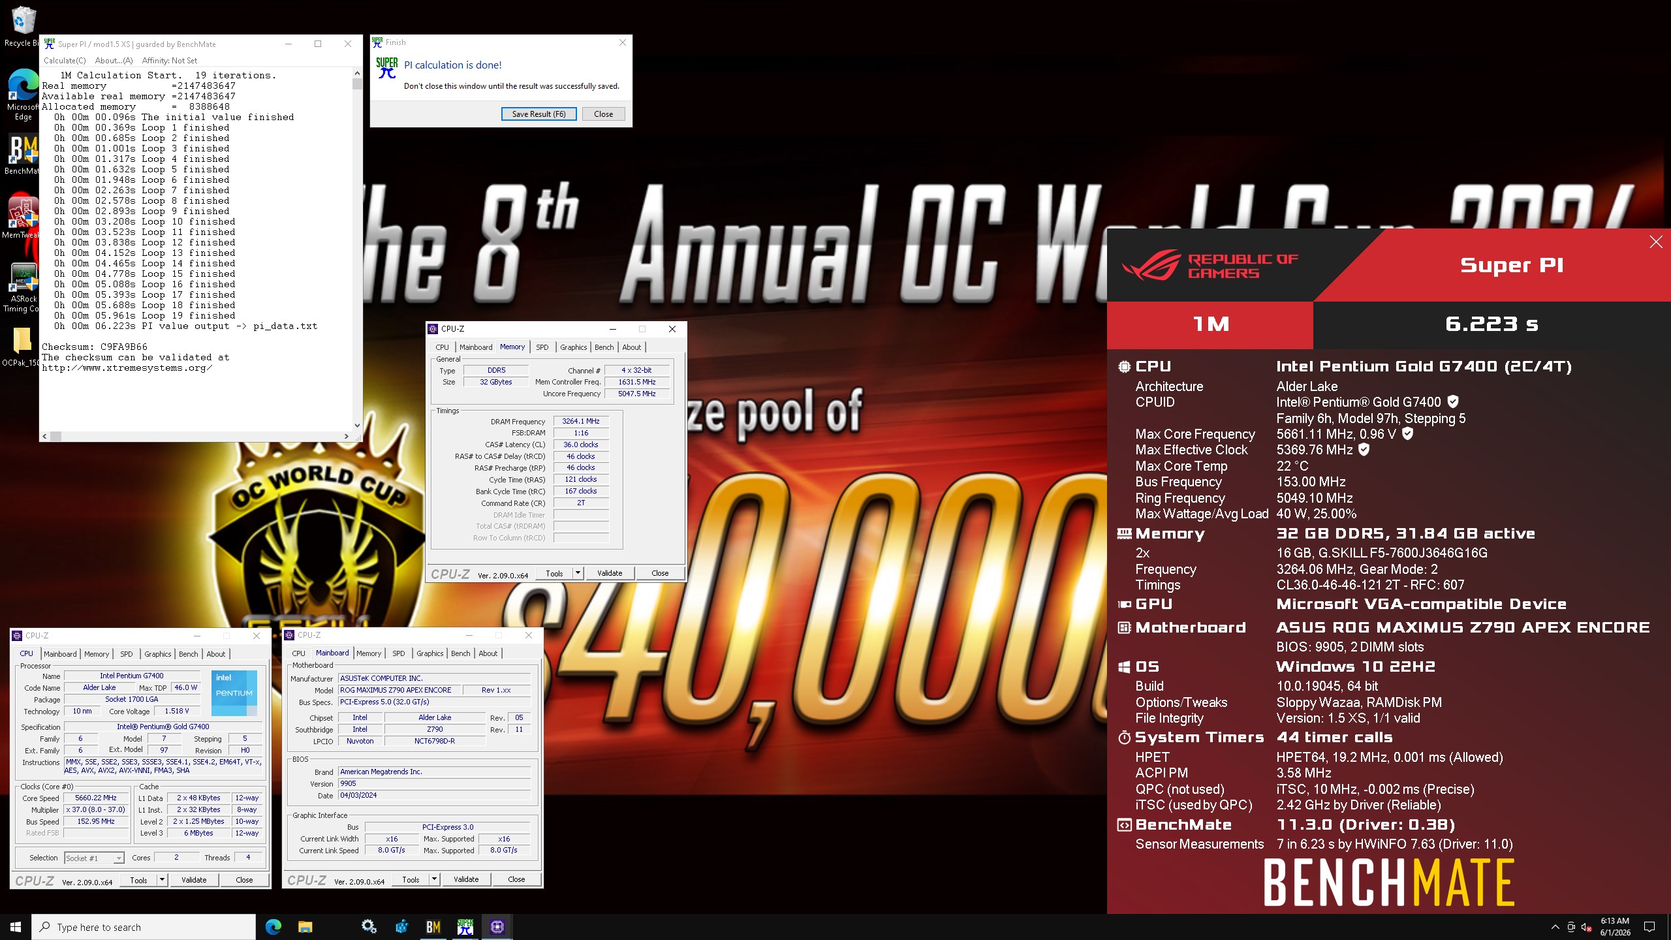Open the Tools dropdown arrow in CPU-Z CPU window
This screenshot has height=940, width=1671.
tap(162, 880)
